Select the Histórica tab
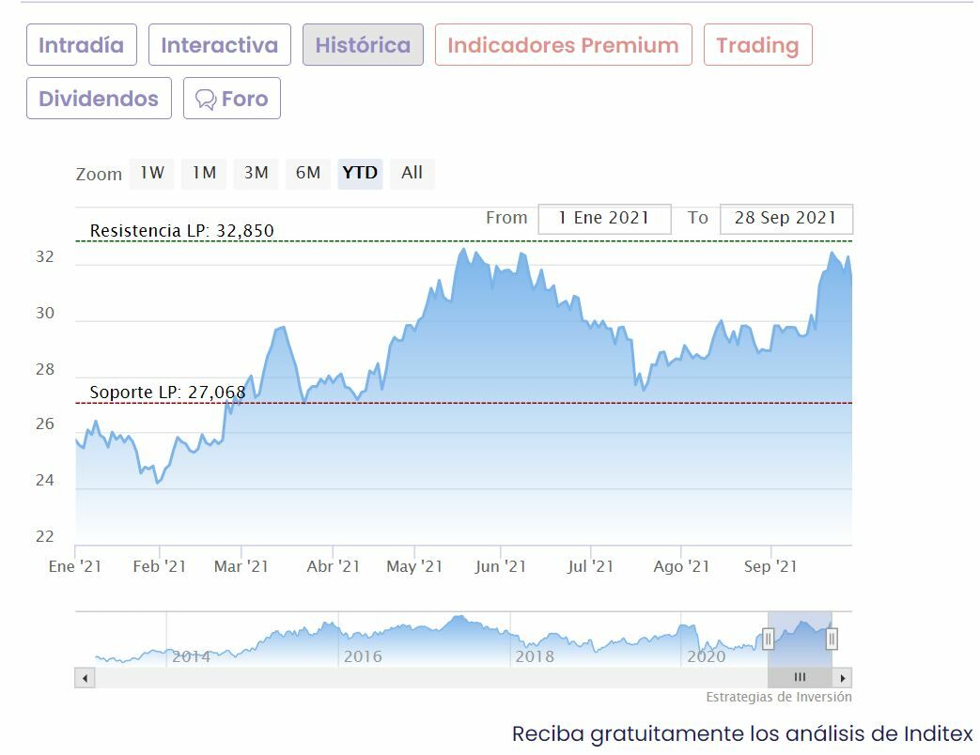The height and width of the screenshot is (755, 980). point(363,45)
